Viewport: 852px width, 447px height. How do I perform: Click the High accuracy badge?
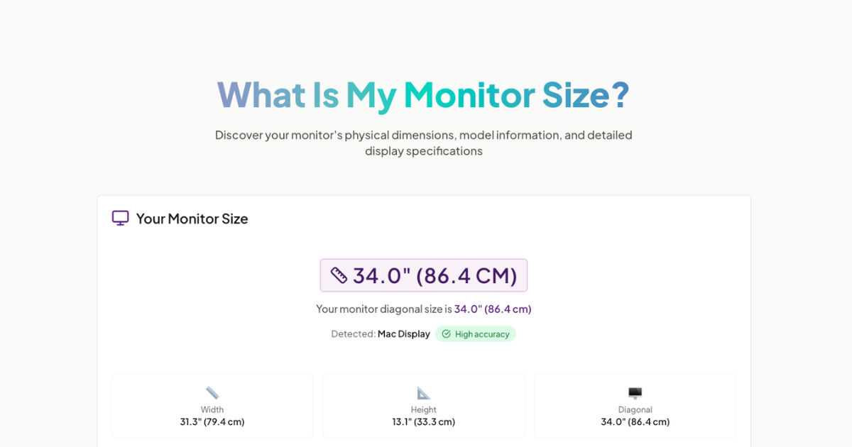[x=476, y=333]
